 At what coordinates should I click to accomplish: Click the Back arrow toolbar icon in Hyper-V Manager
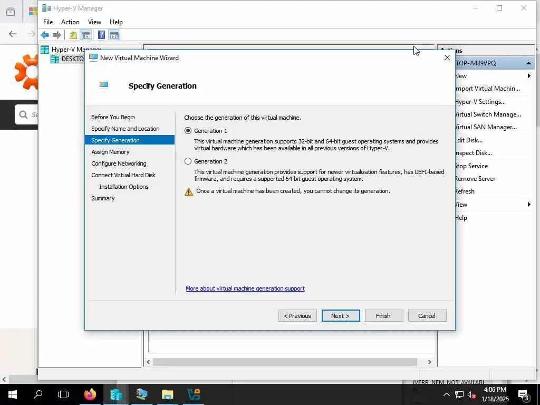(45, 35)
